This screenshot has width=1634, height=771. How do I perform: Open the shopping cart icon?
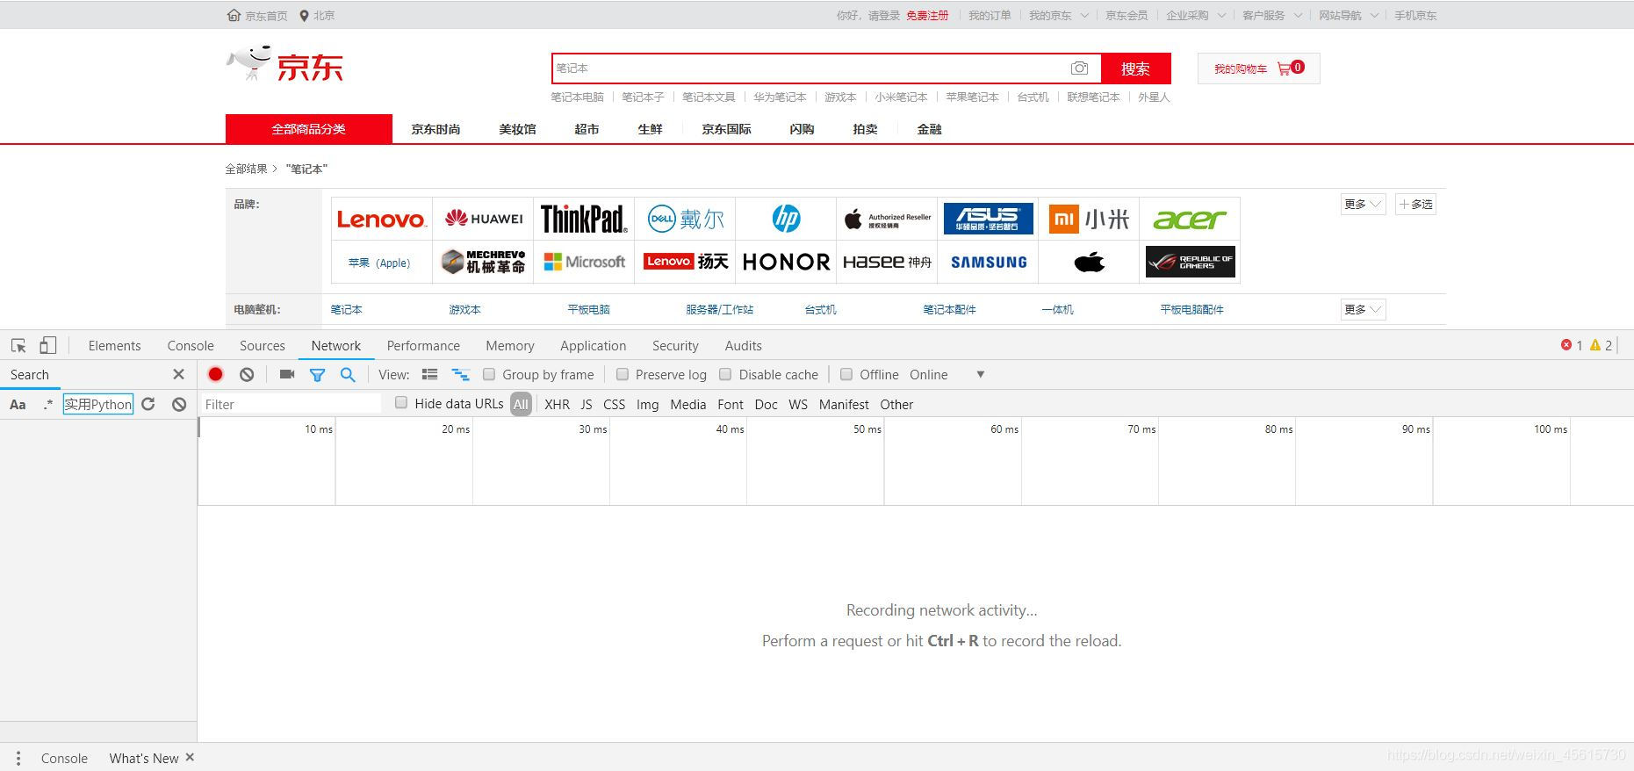point(1285,68)
